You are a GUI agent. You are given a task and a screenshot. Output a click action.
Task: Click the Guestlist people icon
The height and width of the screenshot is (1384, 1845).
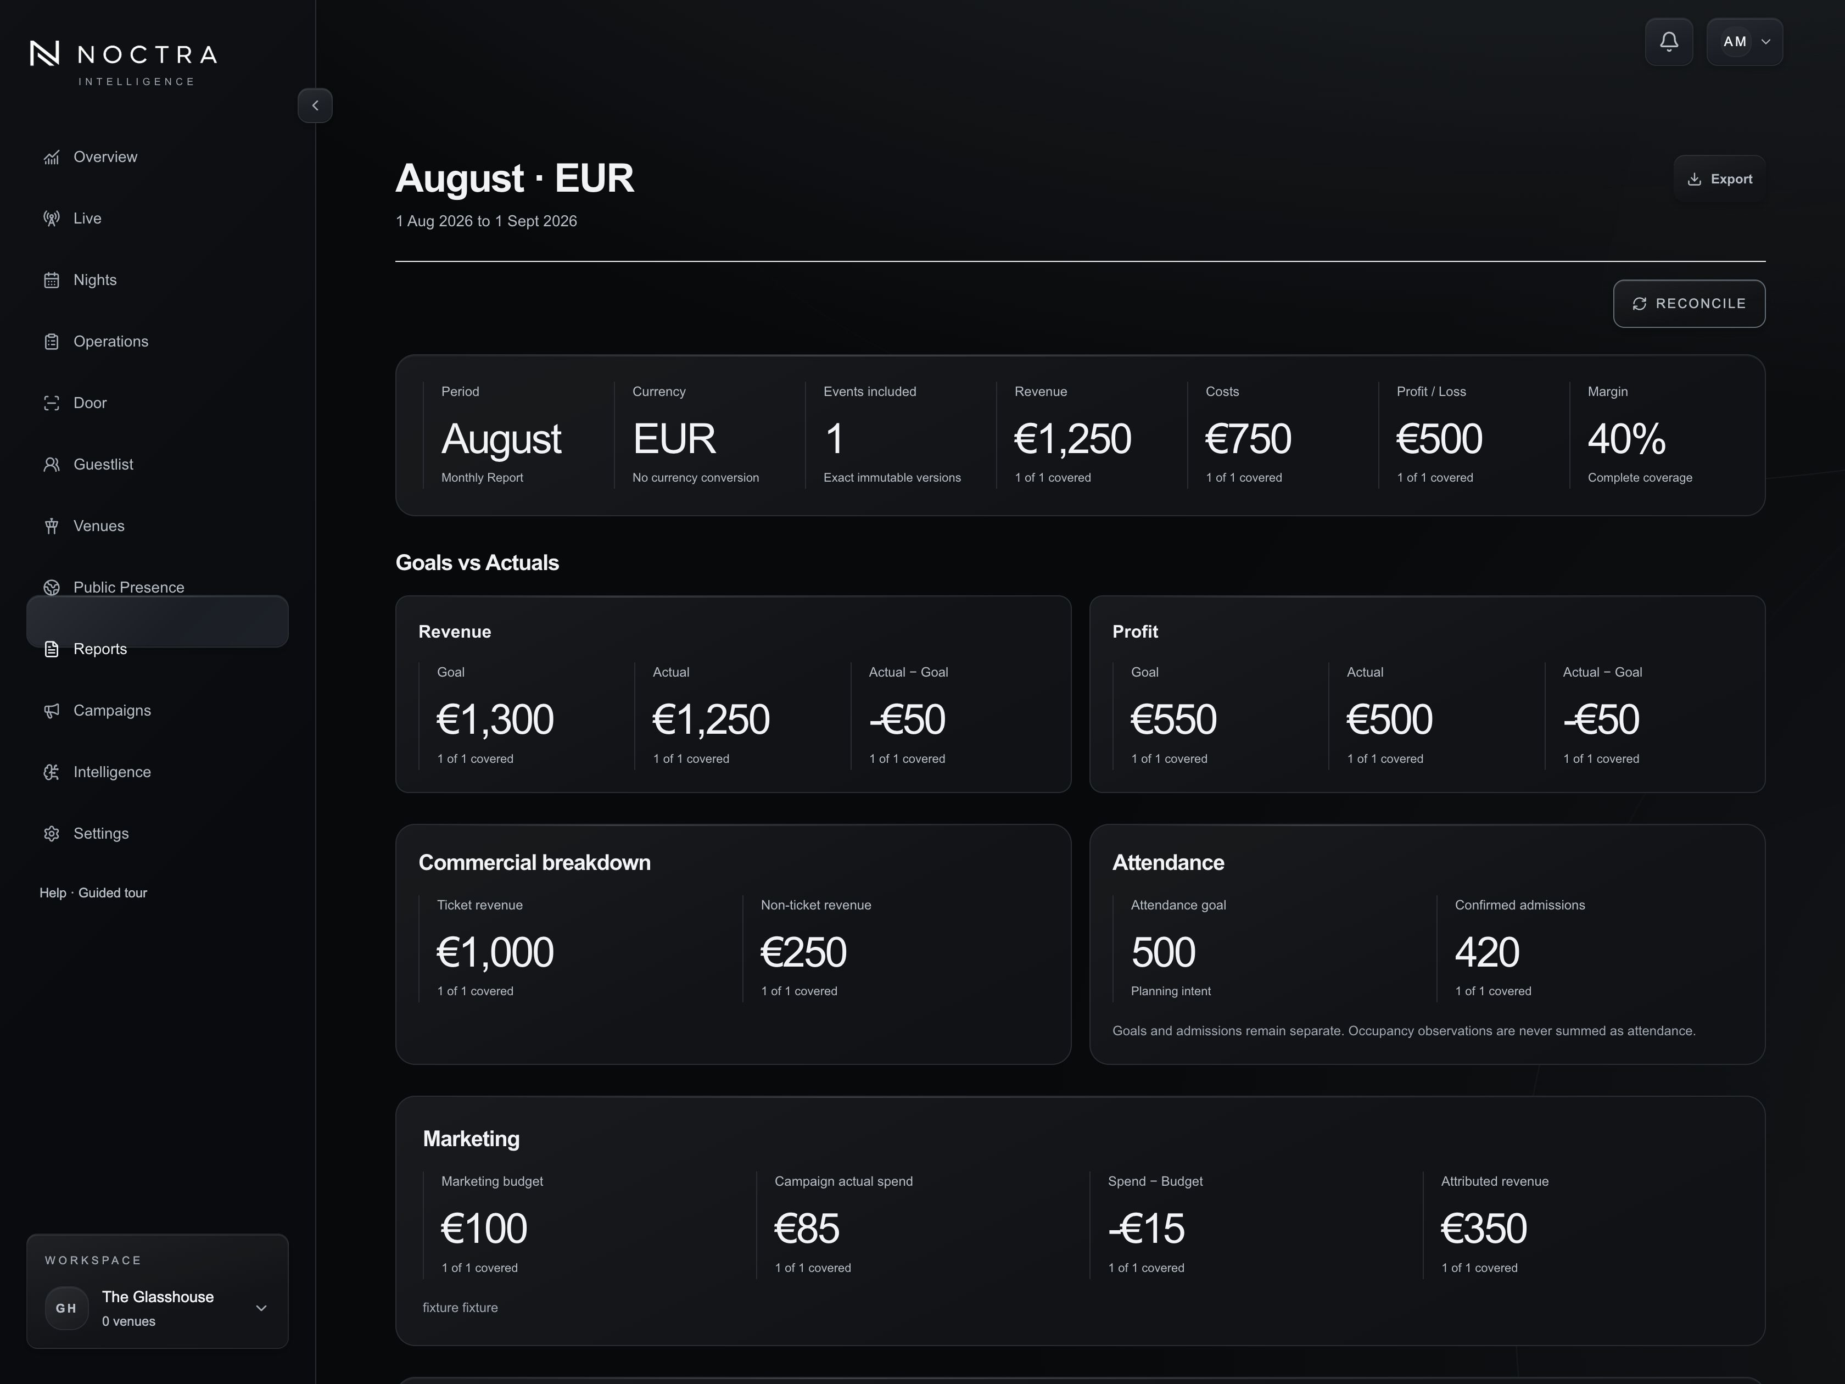(52, 465)
